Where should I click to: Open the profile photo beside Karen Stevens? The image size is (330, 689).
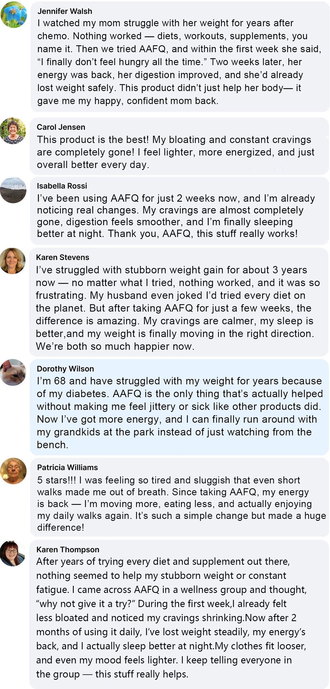tap(13, 261)
